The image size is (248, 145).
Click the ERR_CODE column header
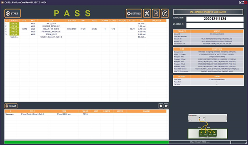(156, 21)
